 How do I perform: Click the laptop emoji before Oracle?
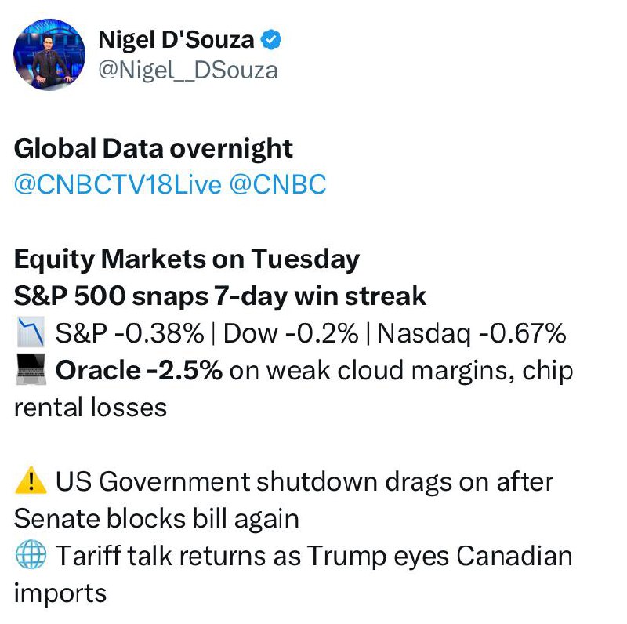(x=31, y=371)
